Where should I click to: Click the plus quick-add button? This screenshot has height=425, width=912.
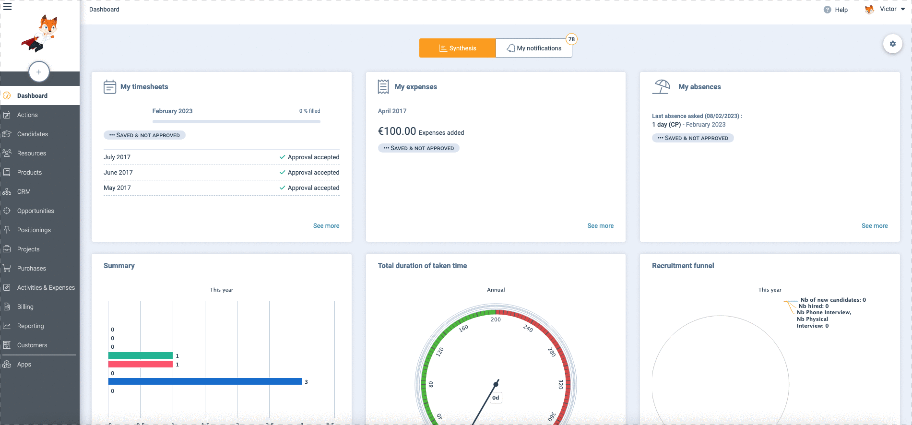click(x=39, y=72)
